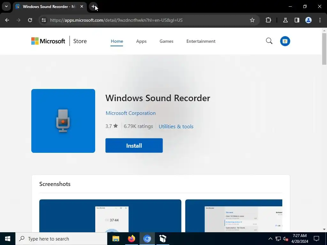Click the 6.79K ratings text
327x245 pixels.
[x=138, y=126]
